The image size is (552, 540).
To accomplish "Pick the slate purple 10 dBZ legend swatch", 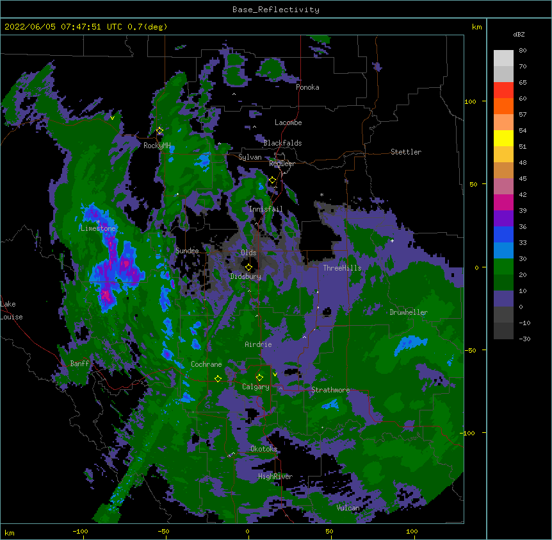I will coord(503,298).
